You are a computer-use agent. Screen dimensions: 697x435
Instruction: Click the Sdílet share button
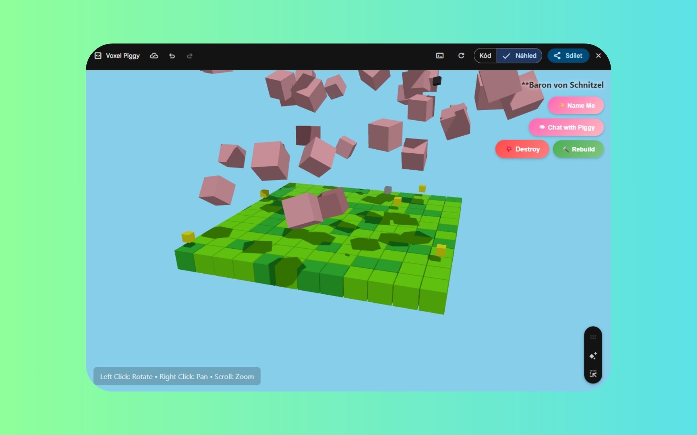click(x=568, y=55)
